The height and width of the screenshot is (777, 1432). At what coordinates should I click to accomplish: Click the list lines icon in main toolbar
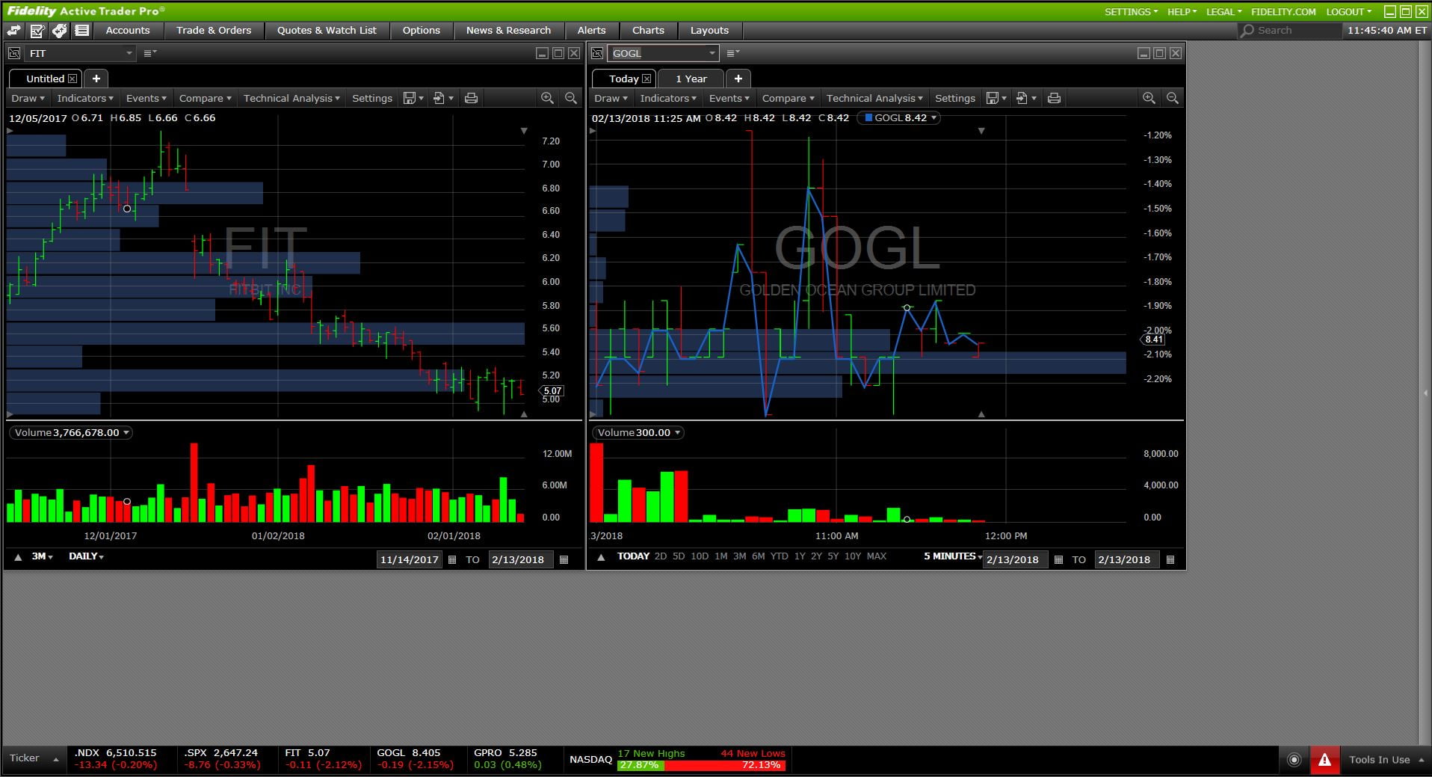[82, 31]
